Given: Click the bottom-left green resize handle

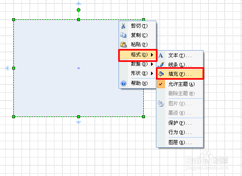Looking at the screenshot, I should click(x=13, y=117).
